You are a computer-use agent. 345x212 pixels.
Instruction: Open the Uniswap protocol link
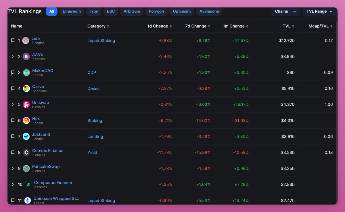[x=41, y=103]
